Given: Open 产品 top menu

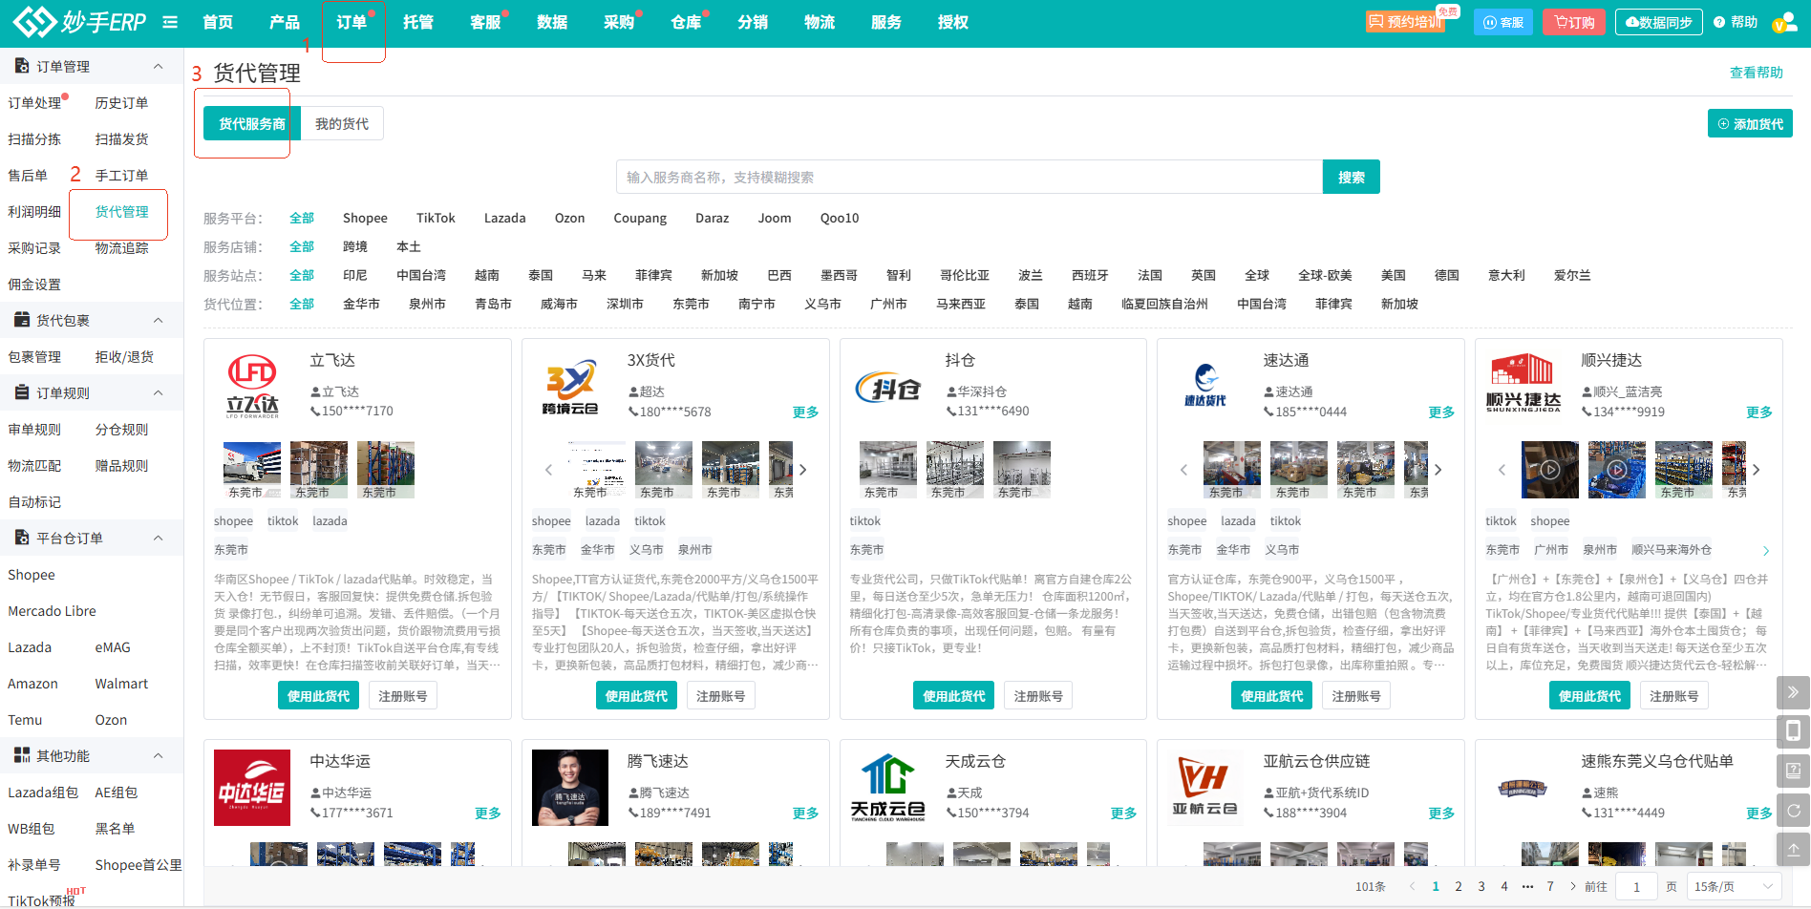Looking at the screenshot, I should (x=285, y=22).
